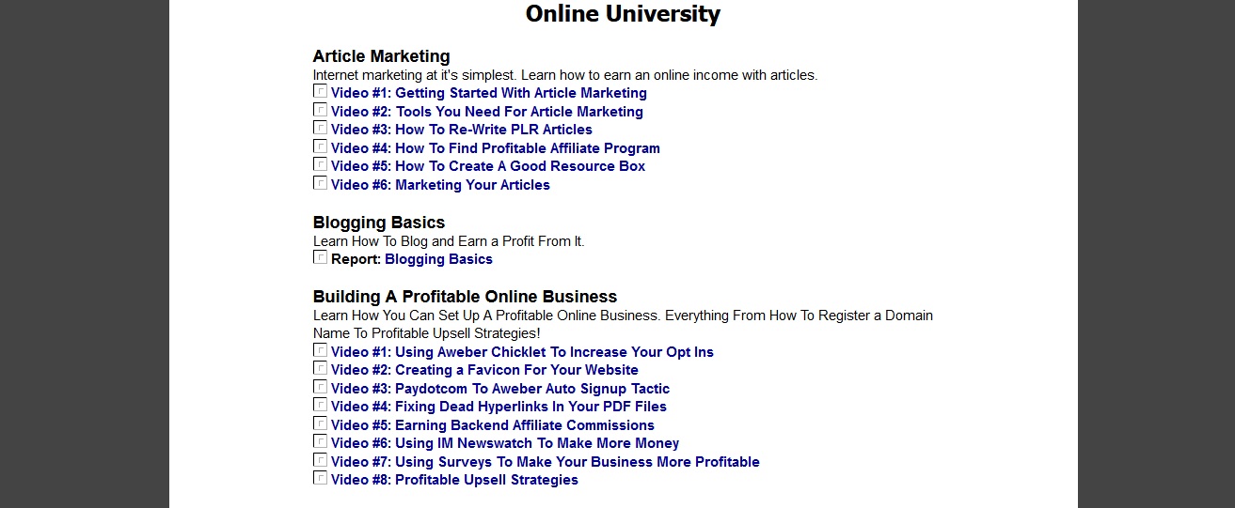Open Video #4: Fixing Dead Hyperlinks link
The image size is (1235, 508).
pyautogui.click(x=499, y=407)
